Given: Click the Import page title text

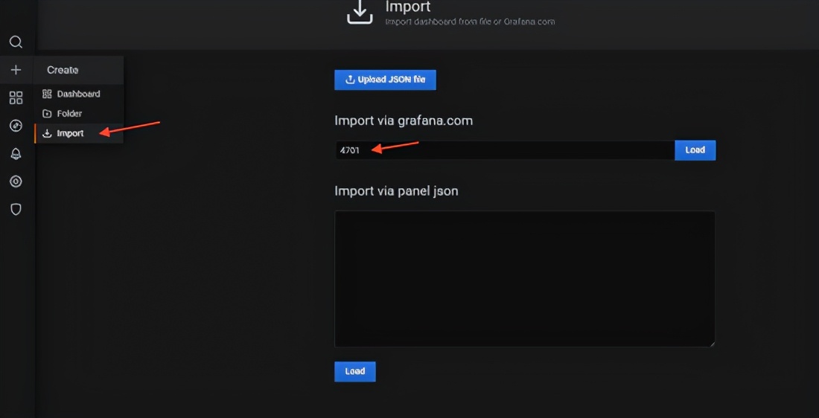Looking at the screenshot, I should pos(408,7).
